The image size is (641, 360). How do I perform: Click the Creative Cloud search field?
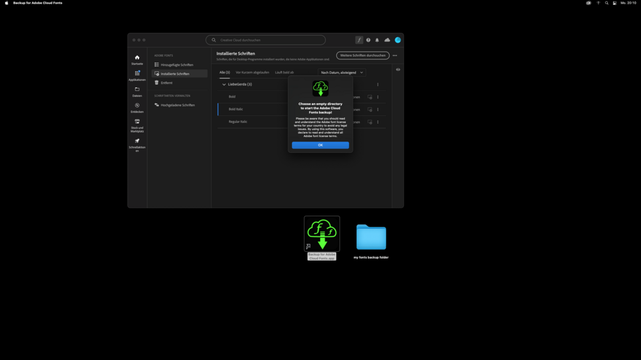coord(266,40)
